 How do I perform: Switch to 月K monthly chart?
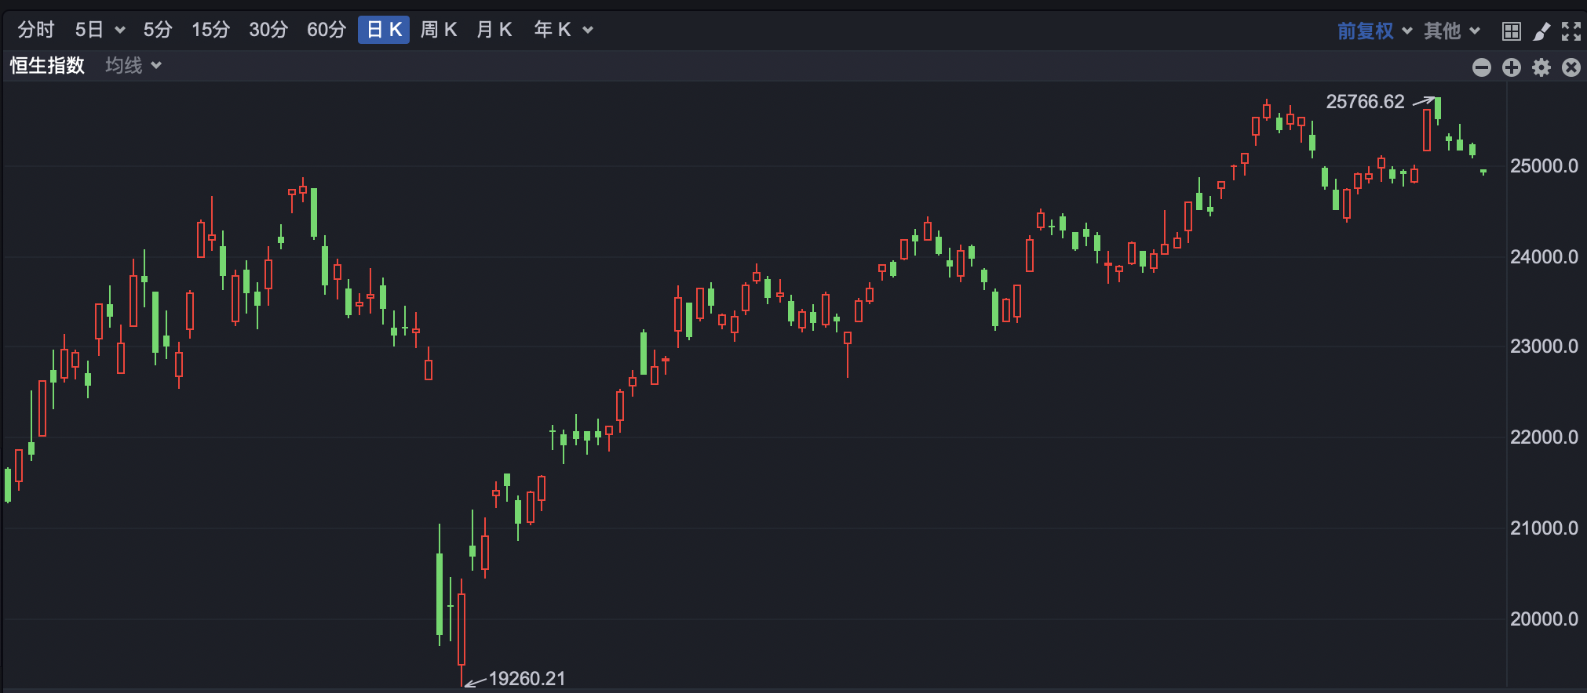[x=494, y=30]
